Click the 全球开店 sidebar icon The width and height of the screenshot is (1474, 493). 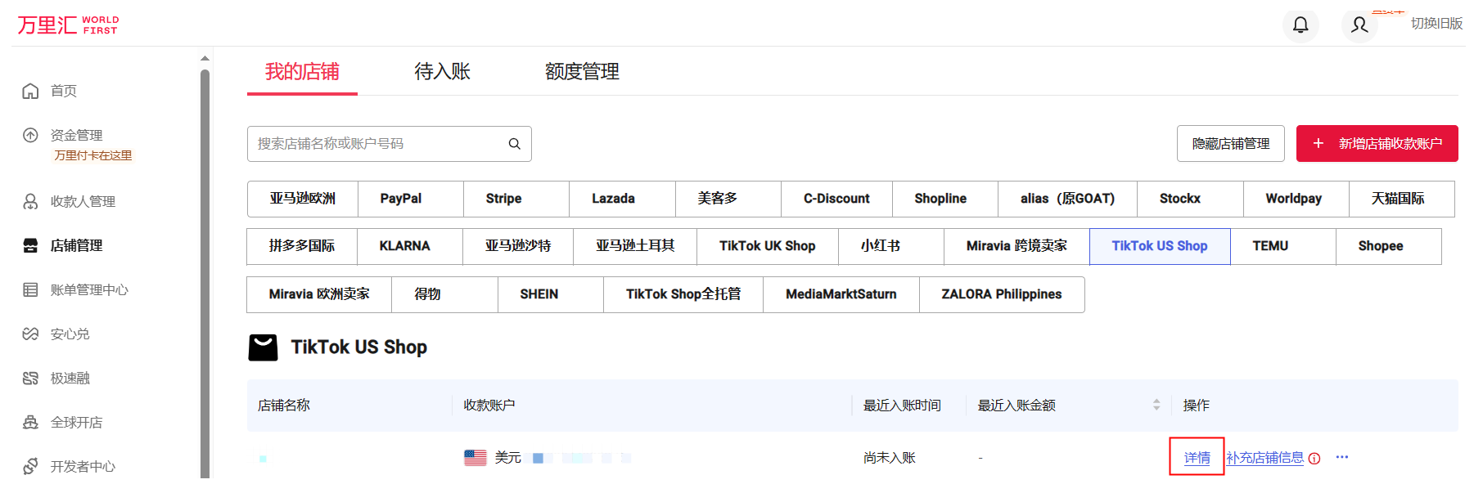pyautogui.click(x=30, y=422)
